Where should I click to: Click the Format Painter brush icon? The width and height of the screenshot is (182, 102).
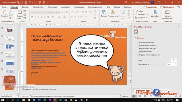[x=10, y=18]
